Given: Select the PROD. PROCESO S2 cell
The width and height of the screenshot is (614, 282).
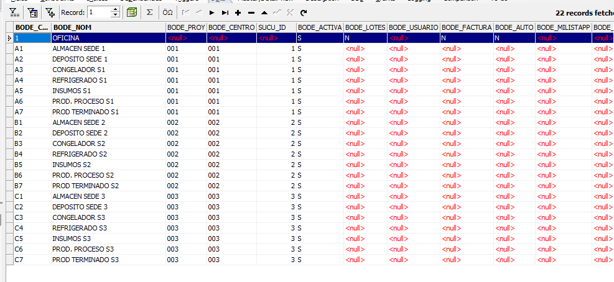Looking at the screenshot, I should (x=108, y=175).
